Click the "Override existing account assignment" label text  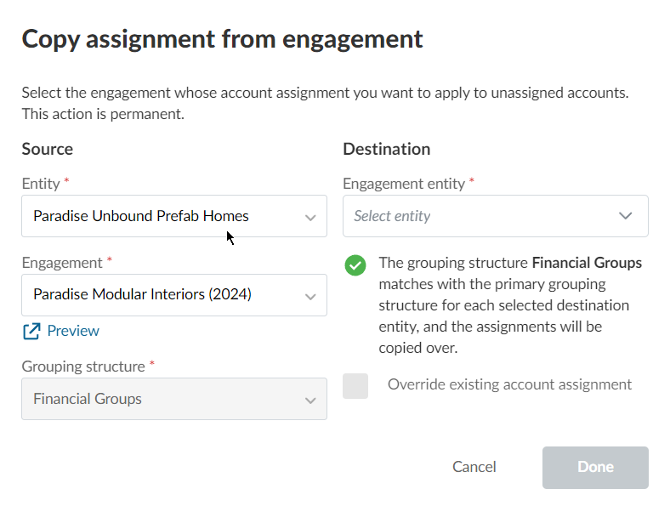509,384
